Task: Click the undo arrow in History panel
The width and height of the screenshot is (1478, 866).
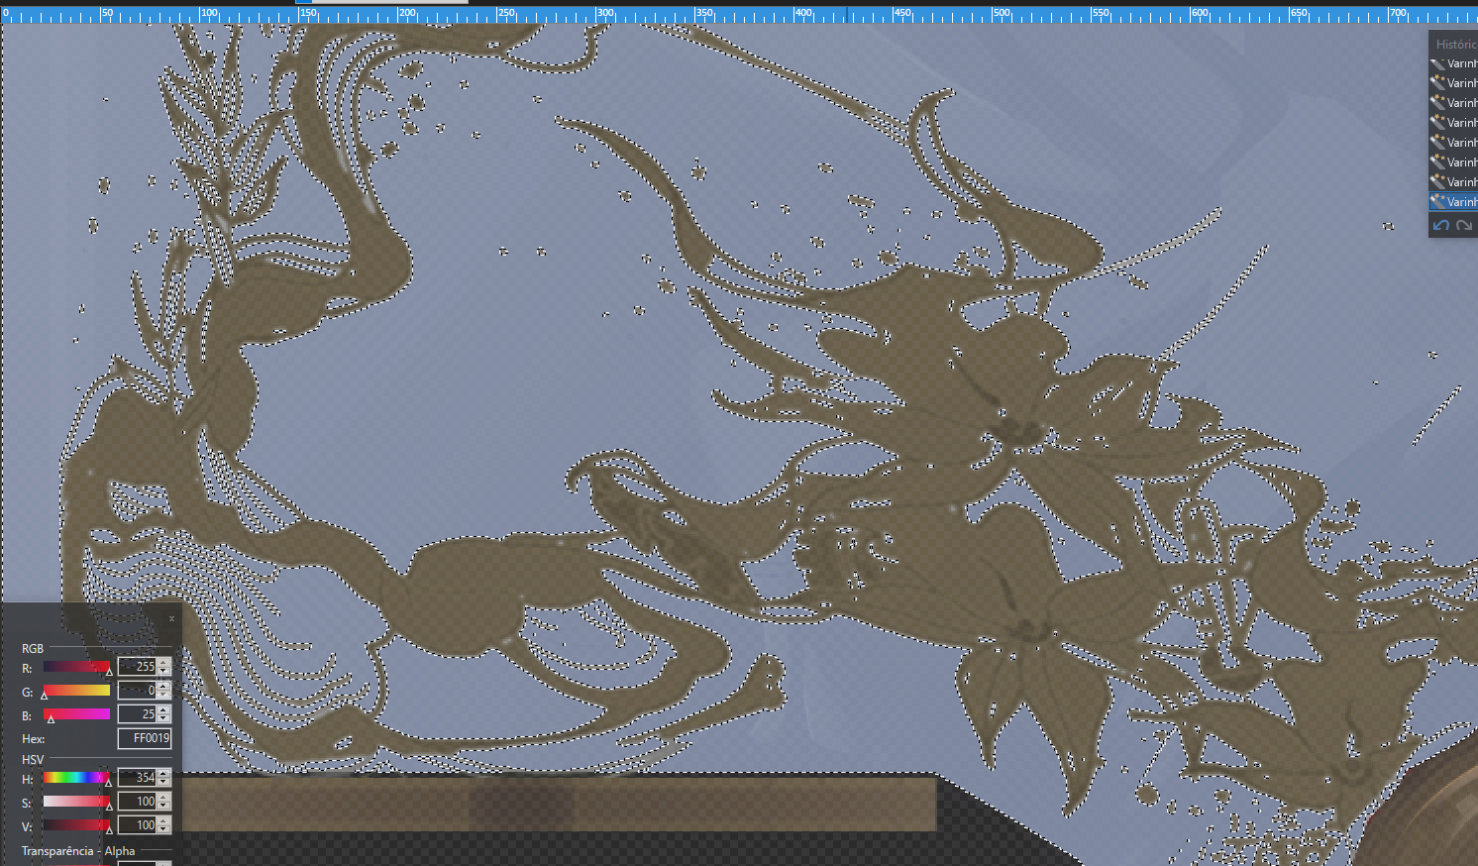Action: click(x=1441, y=225)
